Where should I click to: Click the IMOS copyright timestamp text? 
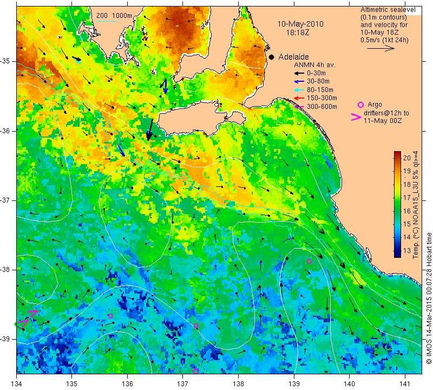click(429, 298)
